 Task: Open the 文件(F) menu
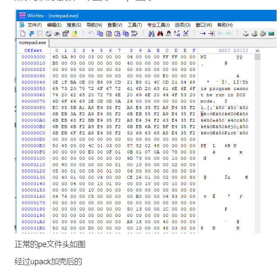pos(35,25)
